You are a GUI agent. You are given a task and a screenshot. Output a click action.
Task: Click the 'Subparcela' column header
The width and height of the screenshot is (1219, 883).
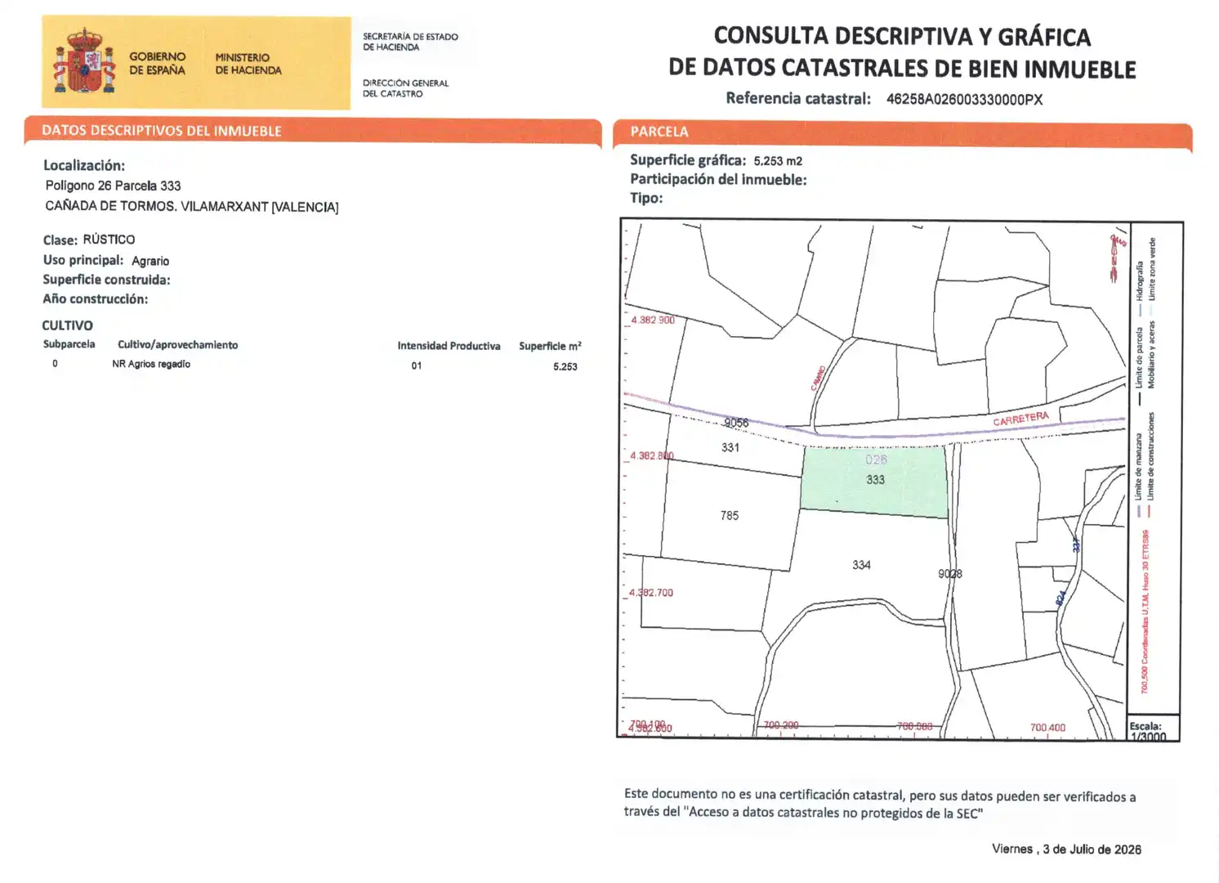[69, 344]
